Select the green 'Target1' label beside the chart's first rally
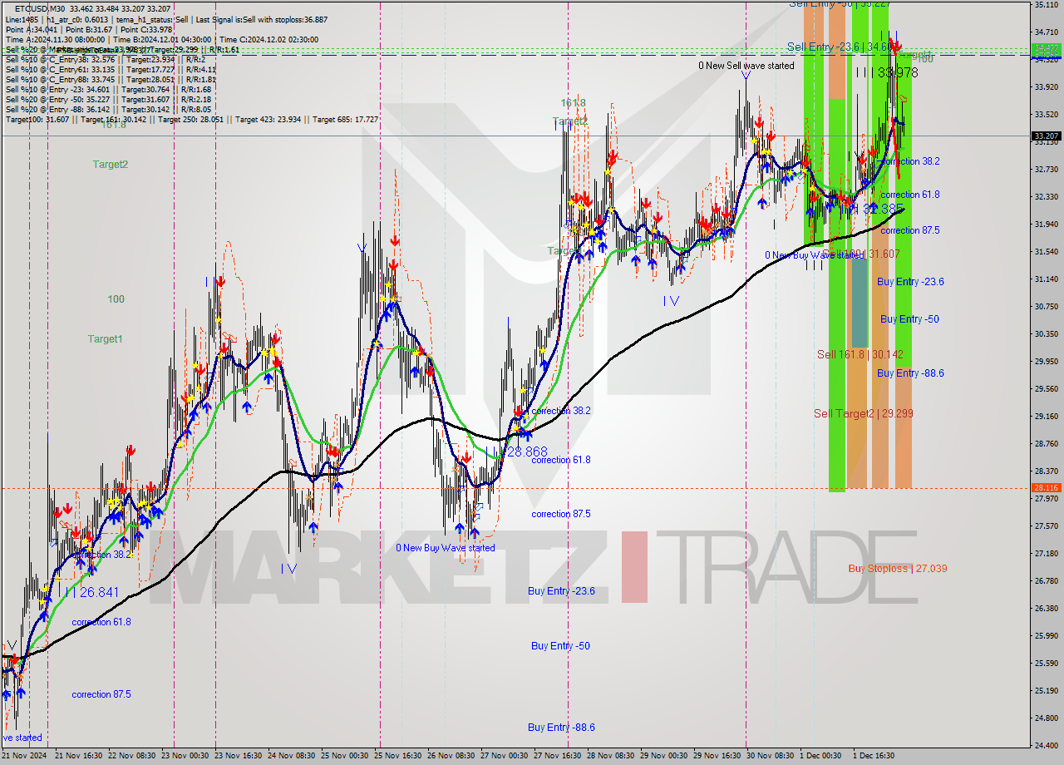Viewport: 1064px width, 765px height. tap(106, 338)
